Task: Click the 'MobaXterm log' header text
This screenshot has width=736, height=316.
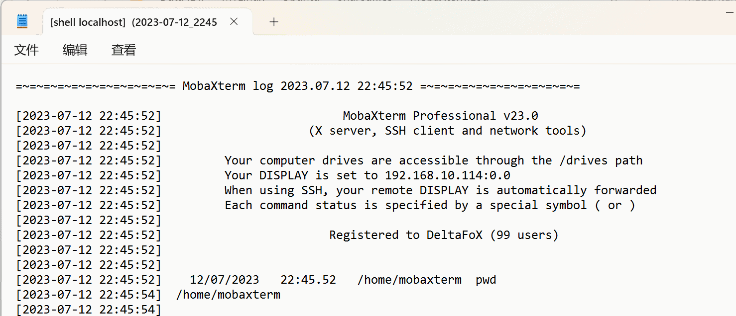Action: pyautogui.click(x=228, y=86)
